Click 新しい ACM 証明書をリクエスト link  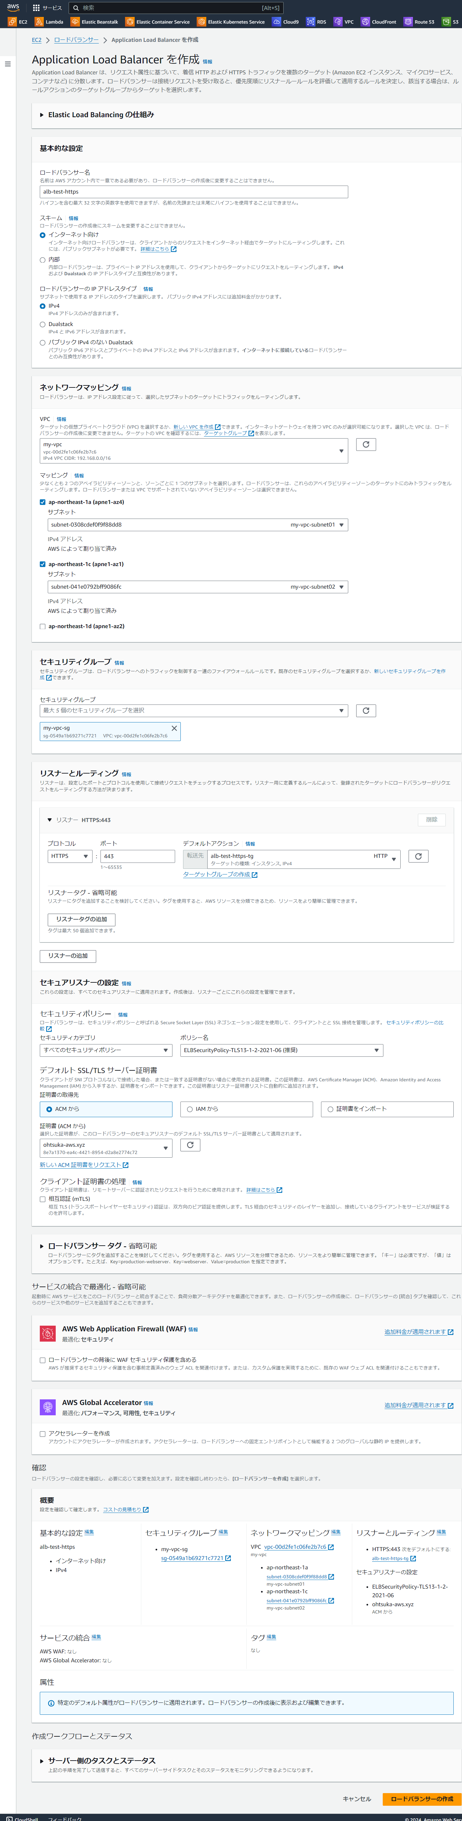84,1165
